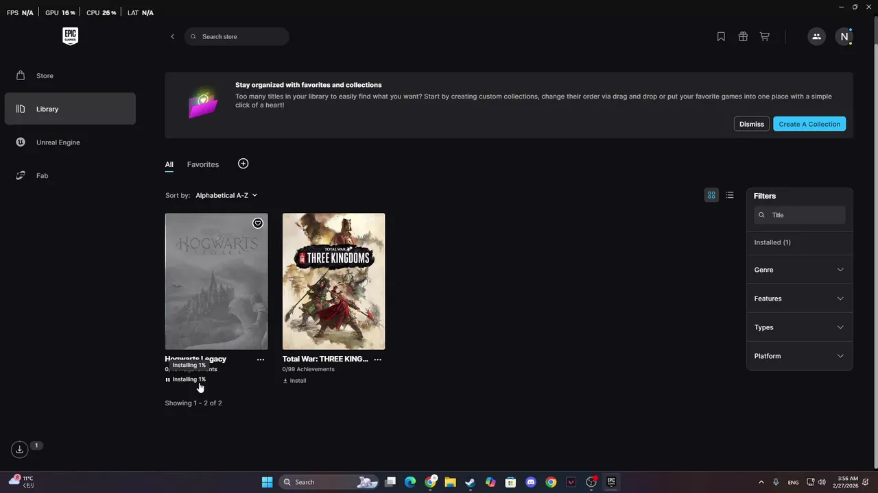Dismiss the favorites and collections banner
This screenshot has height=493, width=878.
(x=751, y=124)
